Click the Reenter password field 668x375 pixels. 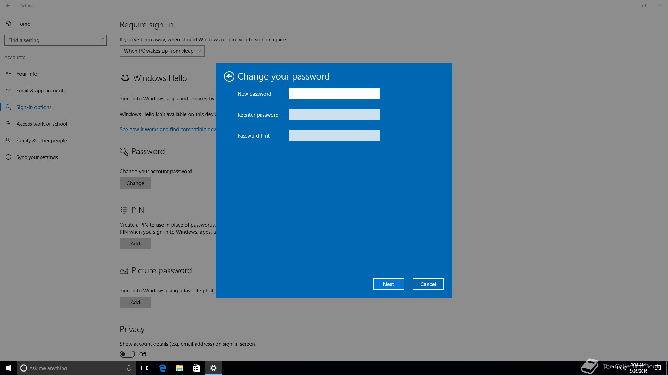[334, 115]
